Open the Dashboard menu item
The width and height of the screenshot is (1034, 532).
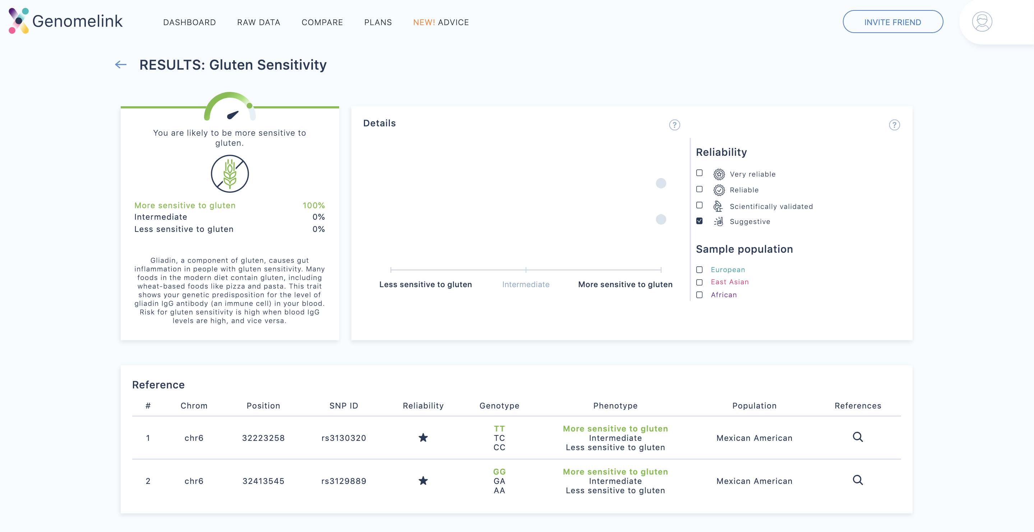point(189,23)
